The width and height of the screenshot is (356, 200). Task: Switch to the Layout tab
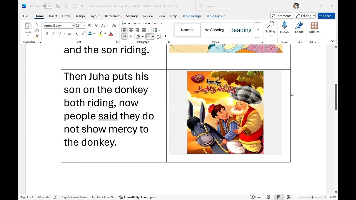tap(95, 16)
